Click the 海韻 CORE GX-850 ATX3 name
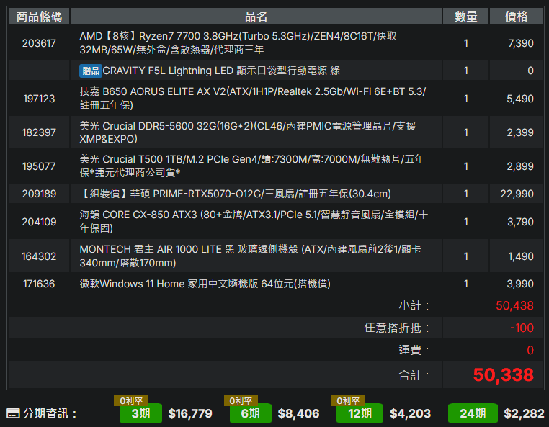 (x=254, y=221)
